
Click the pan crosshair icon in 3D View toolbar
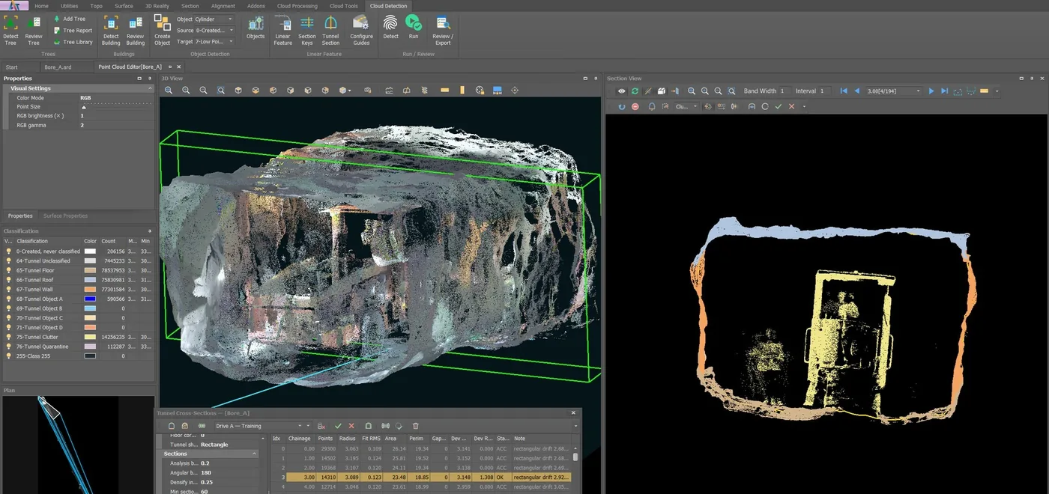click(515, 91)
